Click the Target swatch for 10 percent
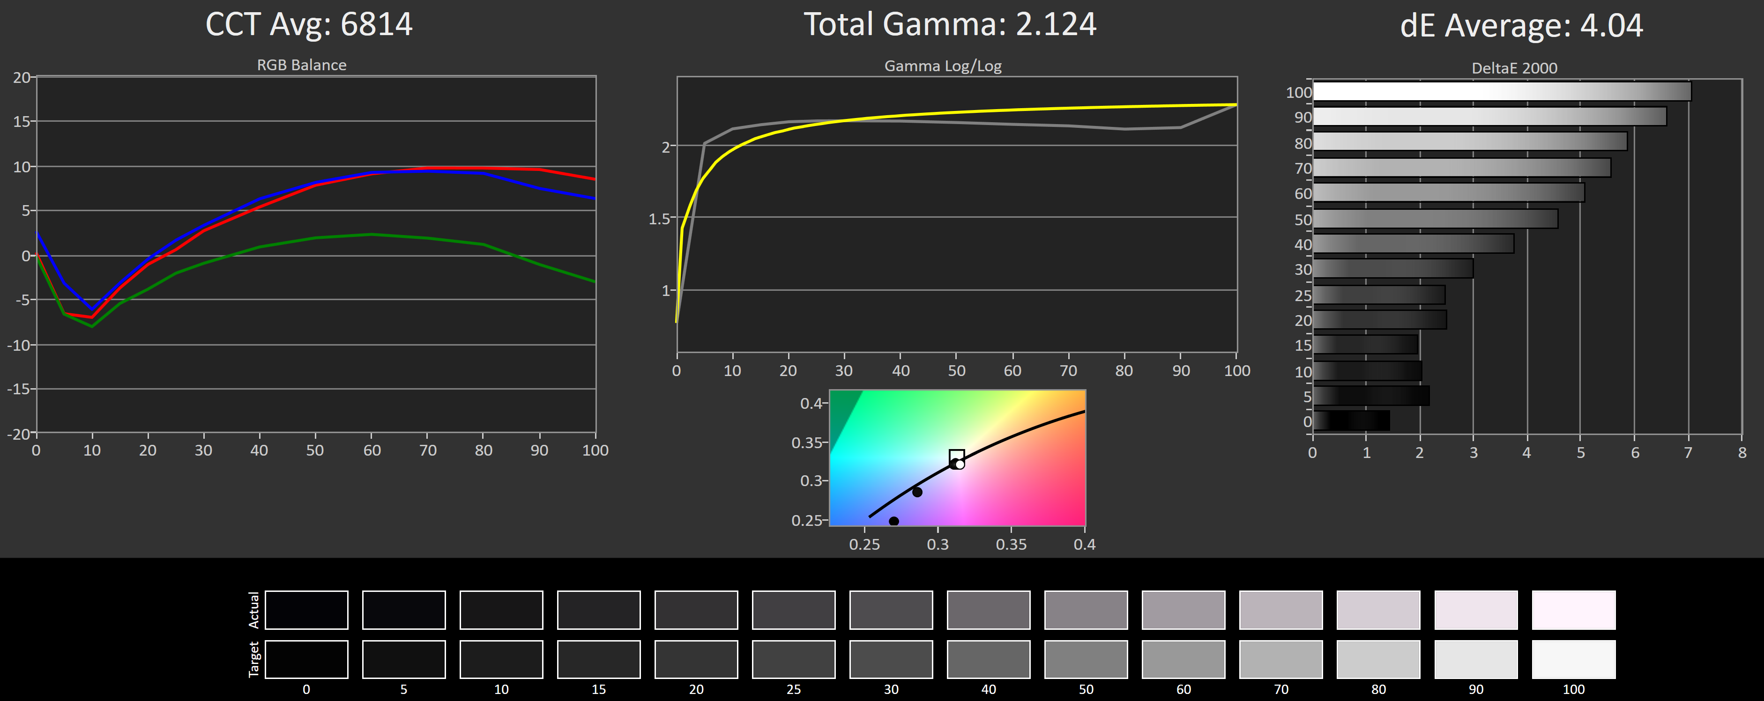Screen dimensions: 1764x701 point(500,658)
